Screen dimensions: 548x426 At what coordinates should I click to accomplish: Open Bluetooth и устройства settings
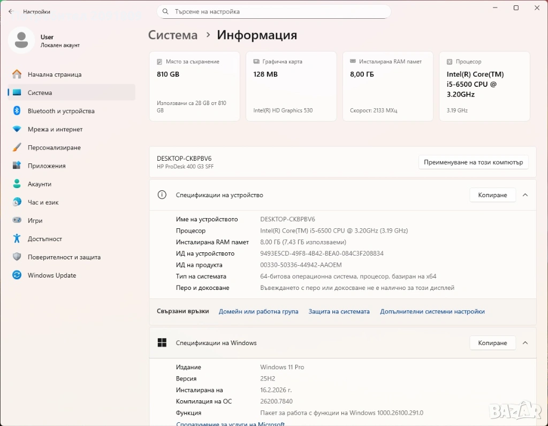pyautogui.click(x=61, y=111)
